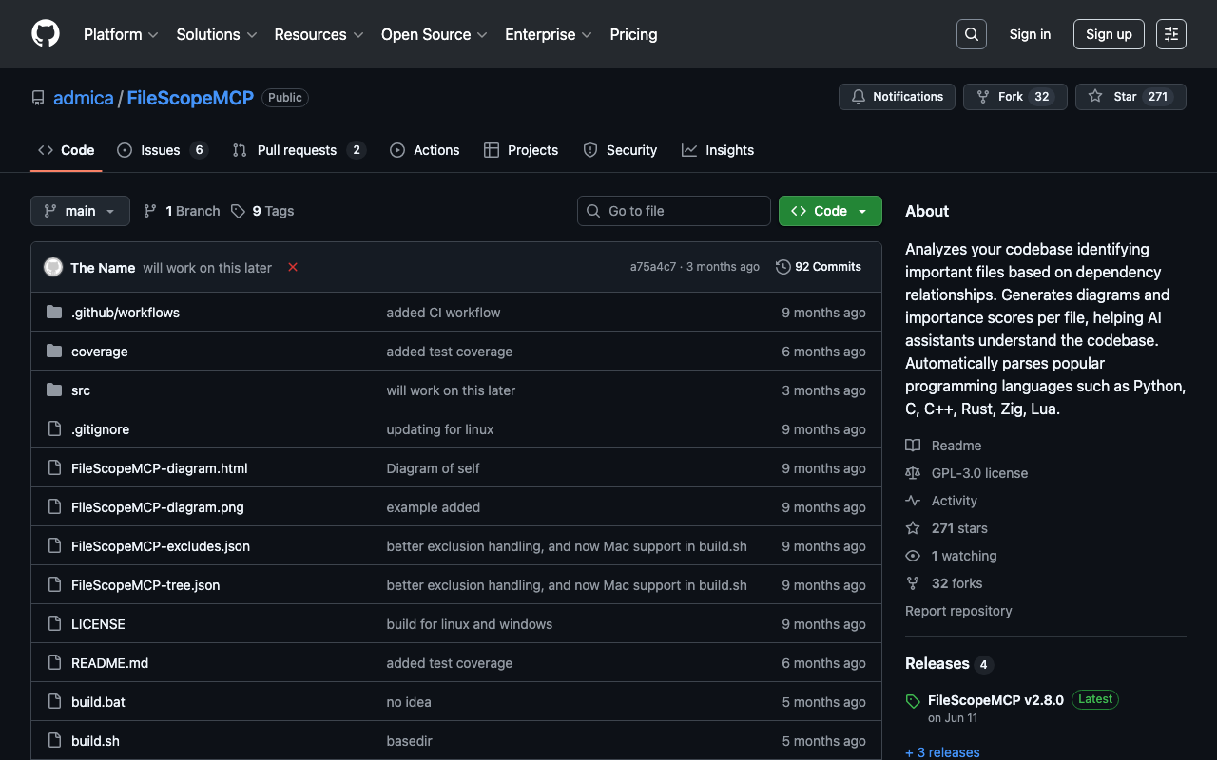1217x760 pixels.
Task: Open the GPL-3.0 license link
Action: coord(979,473)
